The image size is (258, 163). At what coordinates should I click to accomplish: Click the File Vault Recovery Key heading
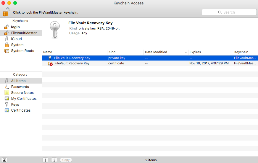(x=90, y=23)
